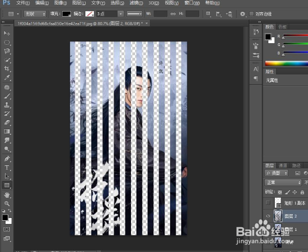Lock all layer attributes

pos(302,192)
